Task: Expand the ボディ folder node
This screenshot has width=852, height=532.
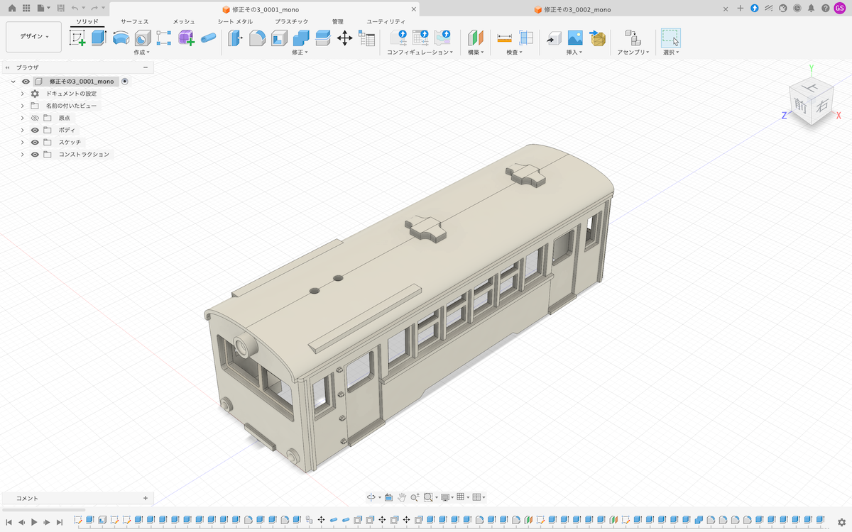Action: [x=23, y=130]
